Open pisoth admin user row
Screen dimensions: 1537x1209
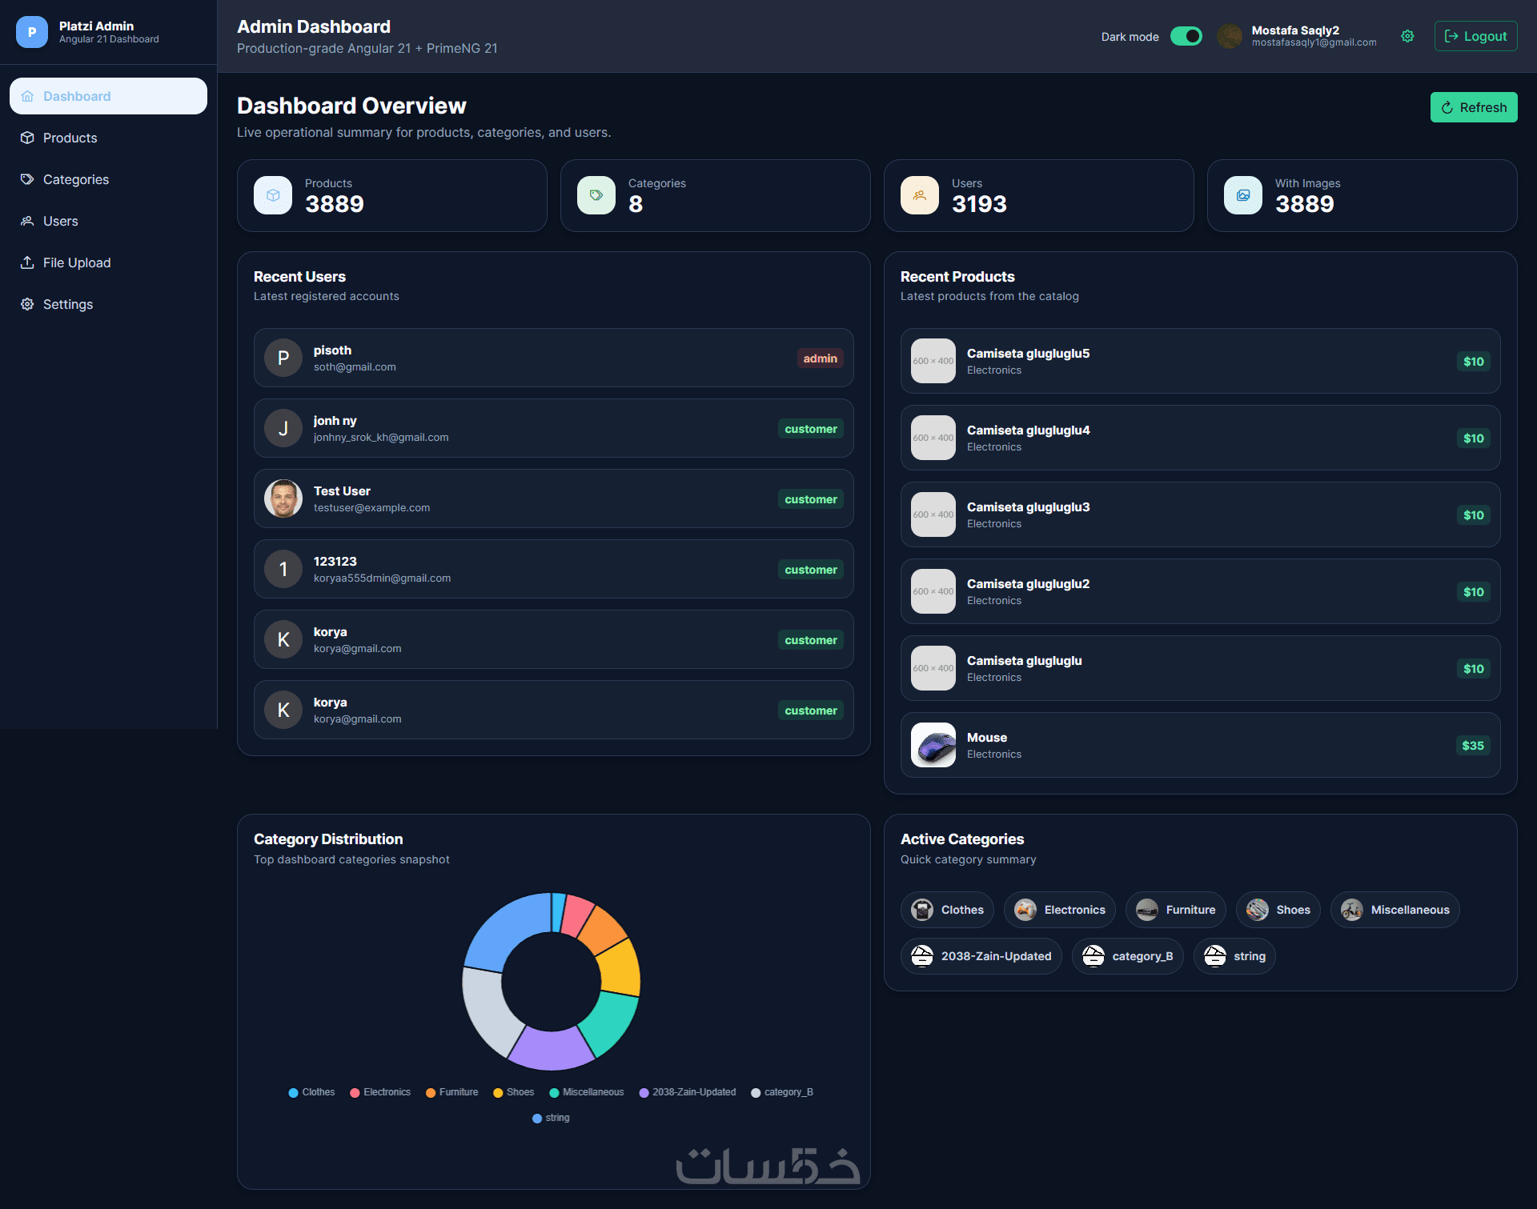[553, 358]
